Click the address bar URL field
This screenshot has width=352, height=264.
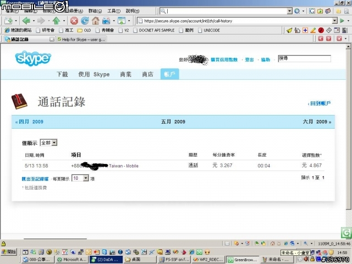pyautogui.click(x=235, y=21)
